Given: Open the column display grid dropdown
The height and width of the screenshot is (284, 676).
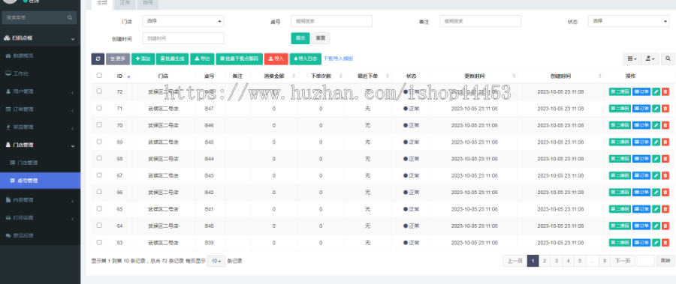Looking at the screenshot, I should tap(632, 59).
